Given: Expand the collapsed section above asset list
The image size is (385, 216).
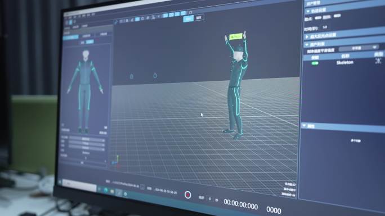Looking at the screenshot, I should click(307, 36).
